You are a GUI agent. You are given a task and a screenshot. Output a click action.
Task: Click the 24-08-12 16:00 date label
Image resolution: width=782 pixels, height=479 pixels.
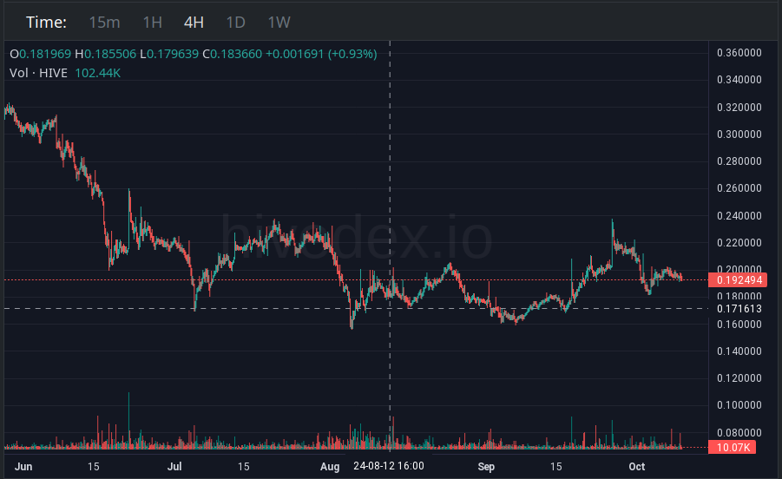(389, 466)
